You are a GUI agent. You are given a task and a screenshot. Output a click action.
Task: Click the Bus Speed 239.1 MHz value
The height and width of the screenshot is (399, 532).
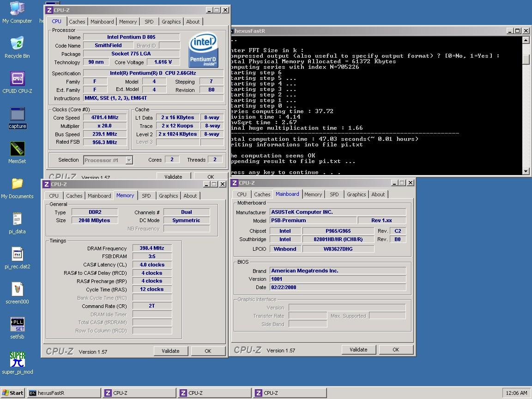[105, 134]
